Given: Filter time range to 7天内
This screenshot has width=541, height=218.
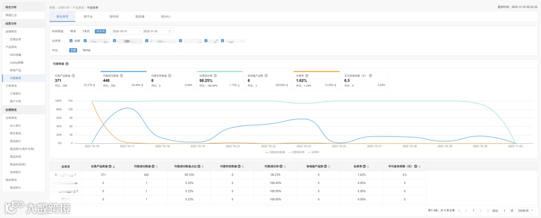Looking at the screenshot, I should pyautogui.click(x=86, y=32).
